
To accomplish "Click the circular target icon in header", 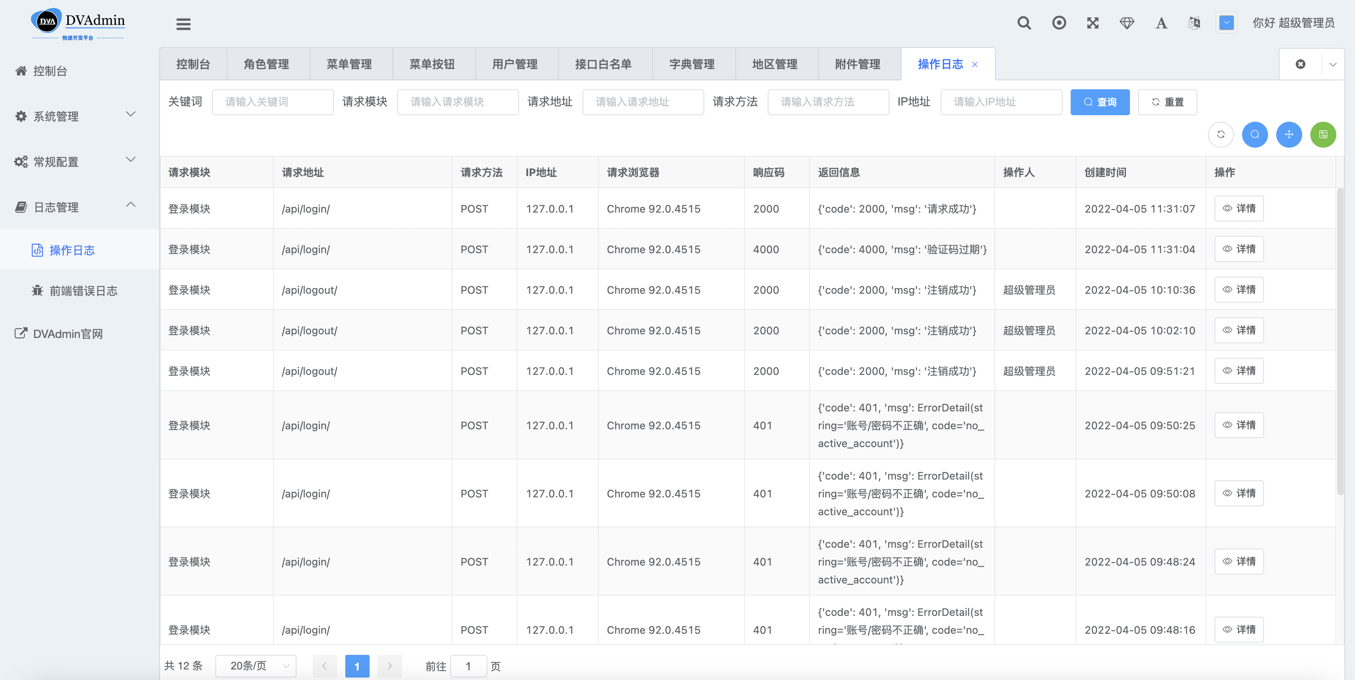I will 1059,23.
